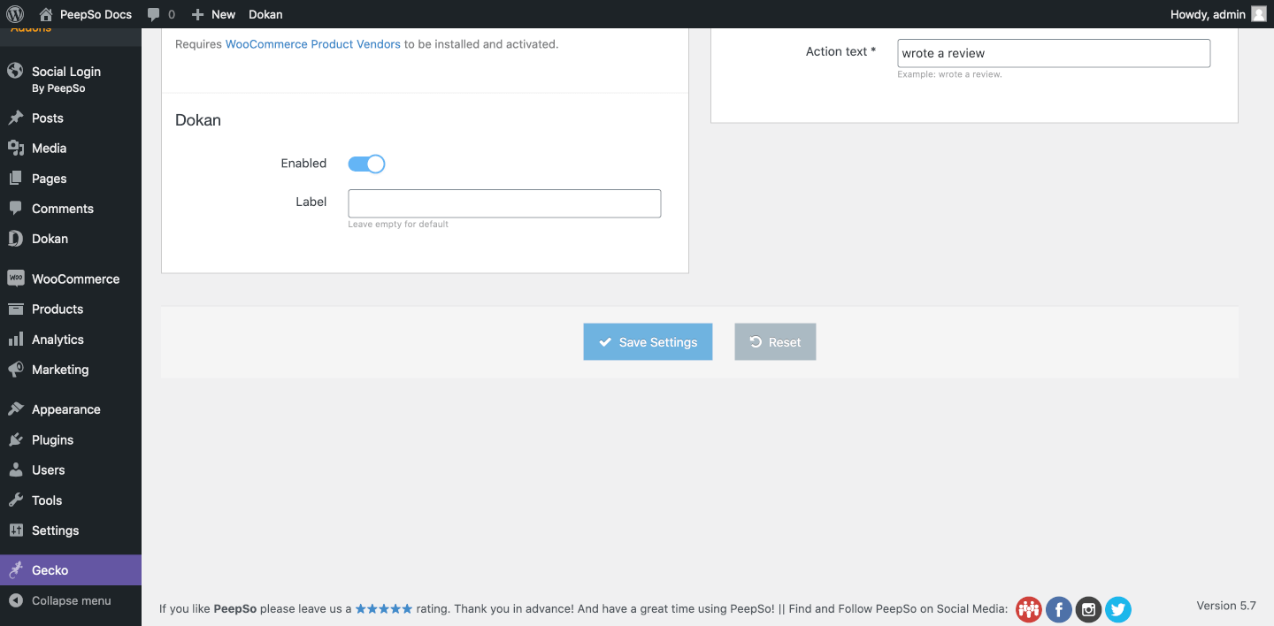This screenshot has width=1274, height=626.
Task: Click the Settings sliders icon
Action: 15,530
